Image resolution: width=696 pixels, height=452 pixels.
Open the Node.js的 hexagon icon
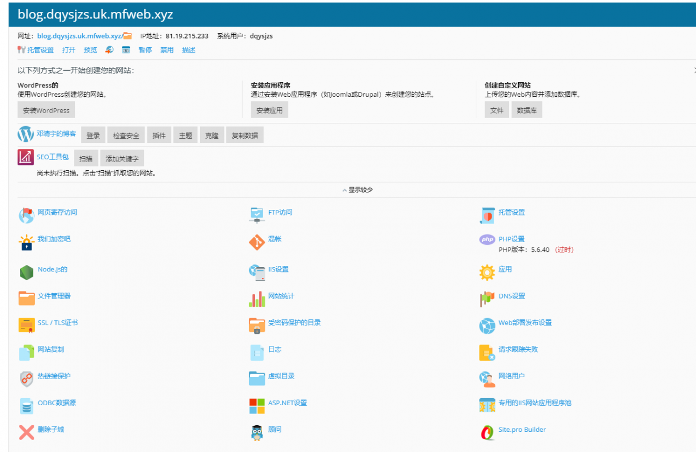(x=26, y=272)
